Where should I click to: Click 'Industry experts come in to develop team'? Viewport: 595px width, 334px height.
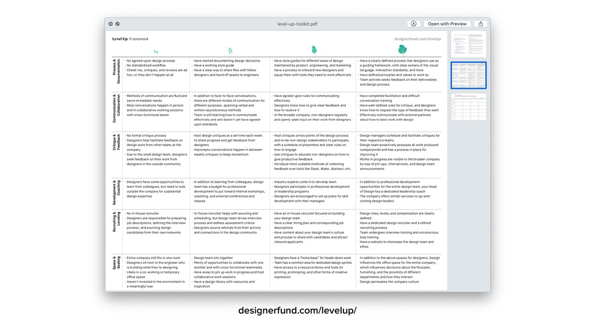(305, 181)
